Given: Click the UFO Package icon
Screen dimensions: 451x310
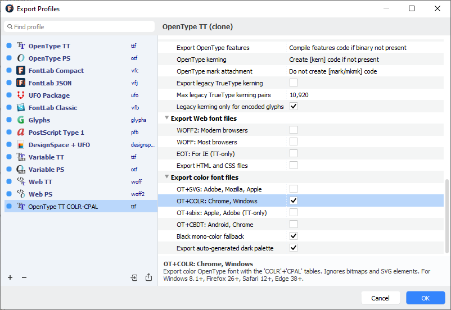Looking at the screenshot, I should [21, 95].
